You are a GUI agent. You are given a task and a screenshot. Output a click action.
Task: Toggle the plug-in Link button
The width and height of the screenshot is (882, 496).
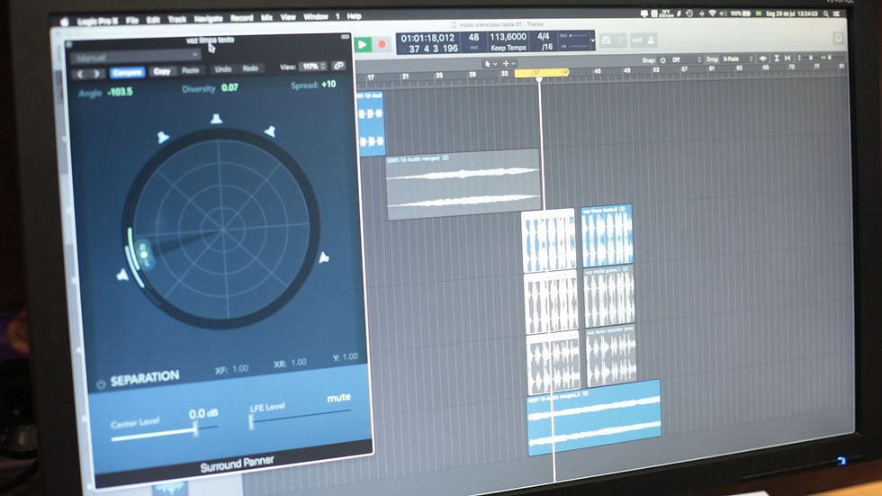point(338,66)
